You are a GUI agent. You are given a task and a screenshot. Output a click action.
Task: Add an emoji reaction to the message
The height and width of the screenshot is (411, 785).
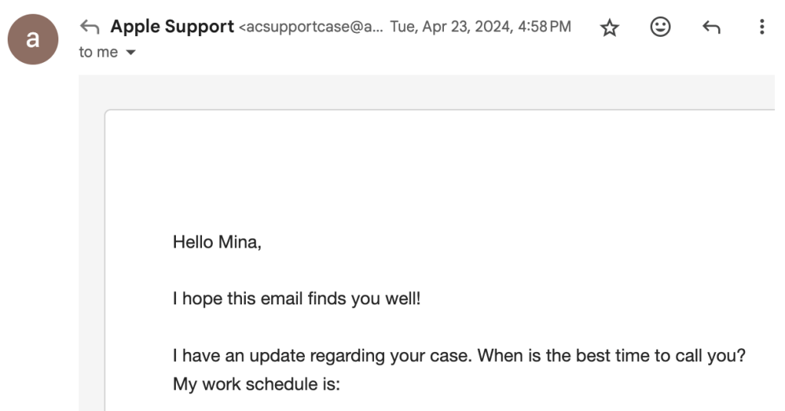click(660, 28)
